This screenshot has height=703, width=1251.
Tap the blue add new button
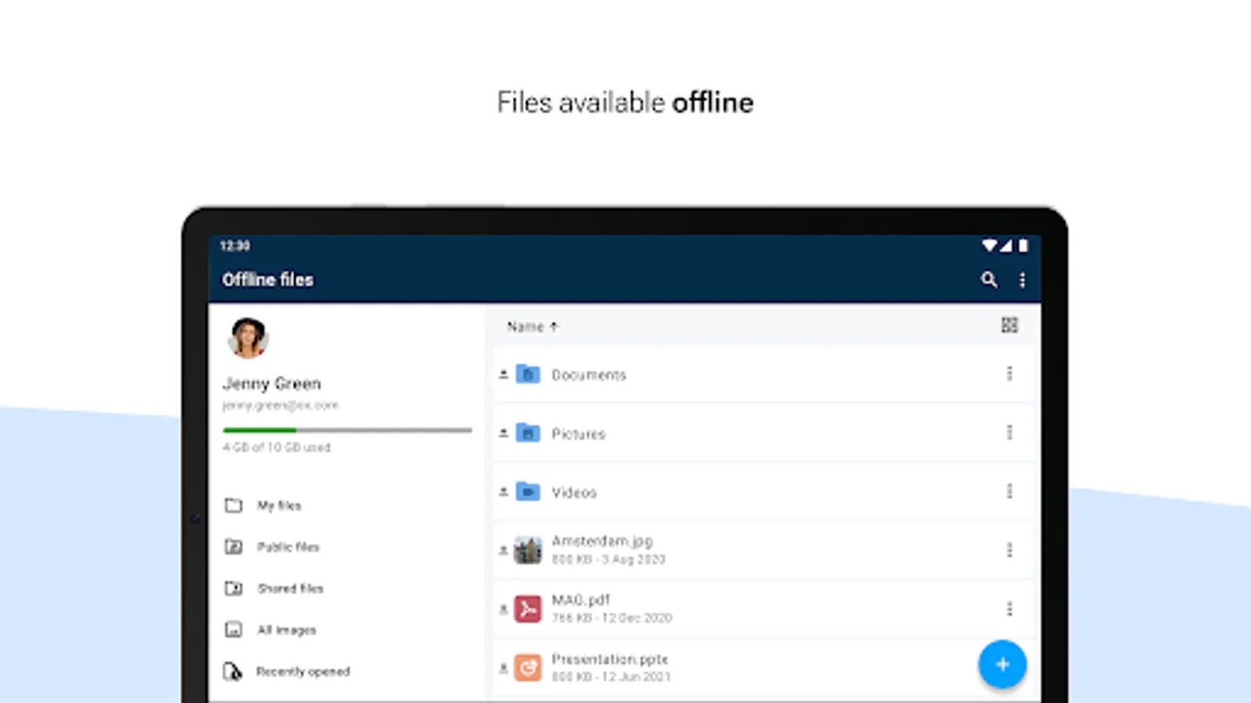tap(1002, 665)
